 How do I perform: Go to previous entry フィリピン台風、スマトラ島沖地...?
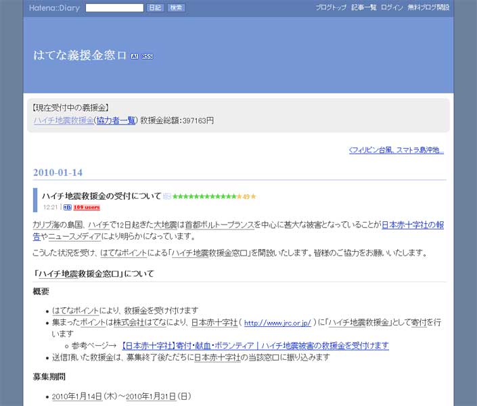click(x=396, y=150)
